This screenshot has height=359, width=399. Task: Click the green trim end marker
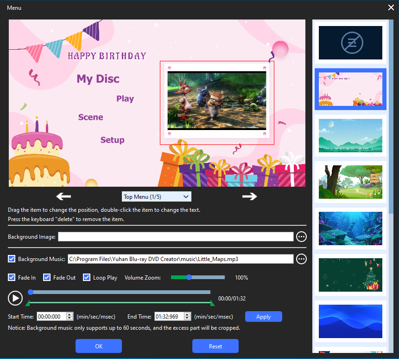click(x=212, y=303)
